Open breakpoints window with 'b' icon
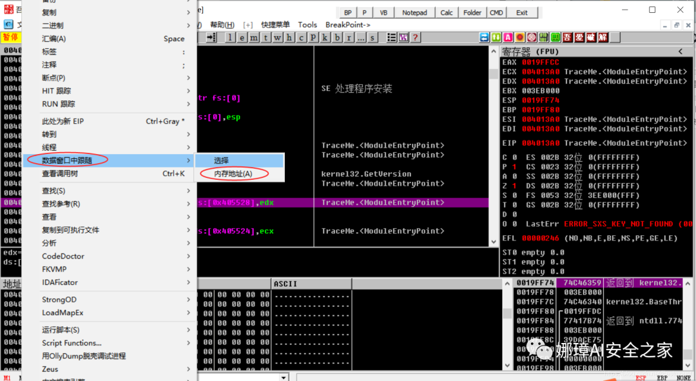 pyautogui.click(x=337, y=38)
